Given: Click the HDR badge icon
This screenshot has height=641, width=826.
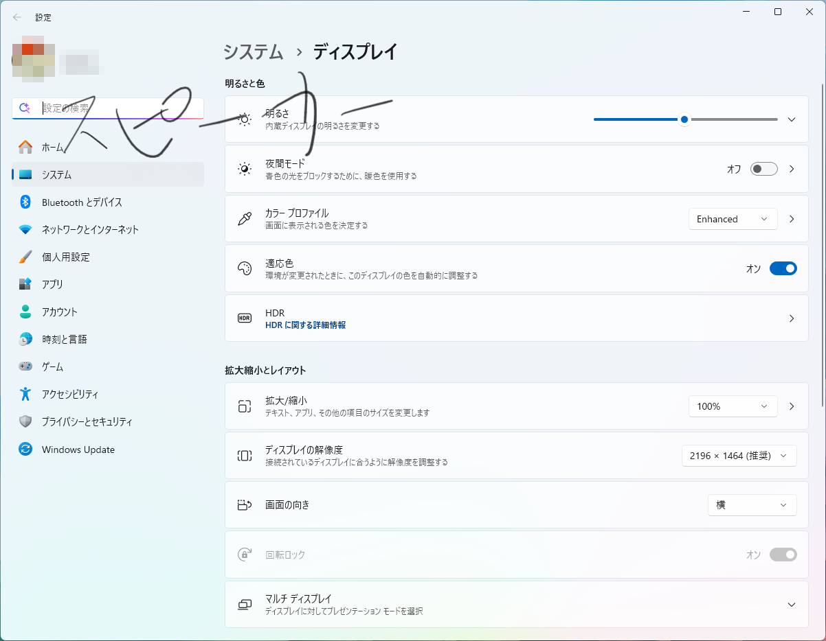Looking at the screenshot, I should 245,318.
